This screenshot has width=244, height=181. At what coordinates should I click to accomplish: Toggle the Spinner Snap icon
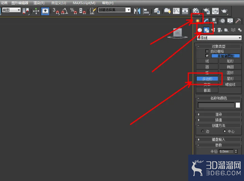82,11
